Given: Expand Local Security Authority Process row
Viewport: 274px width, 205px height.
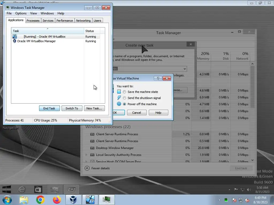Looking at the screenshot, I should 86,155.
